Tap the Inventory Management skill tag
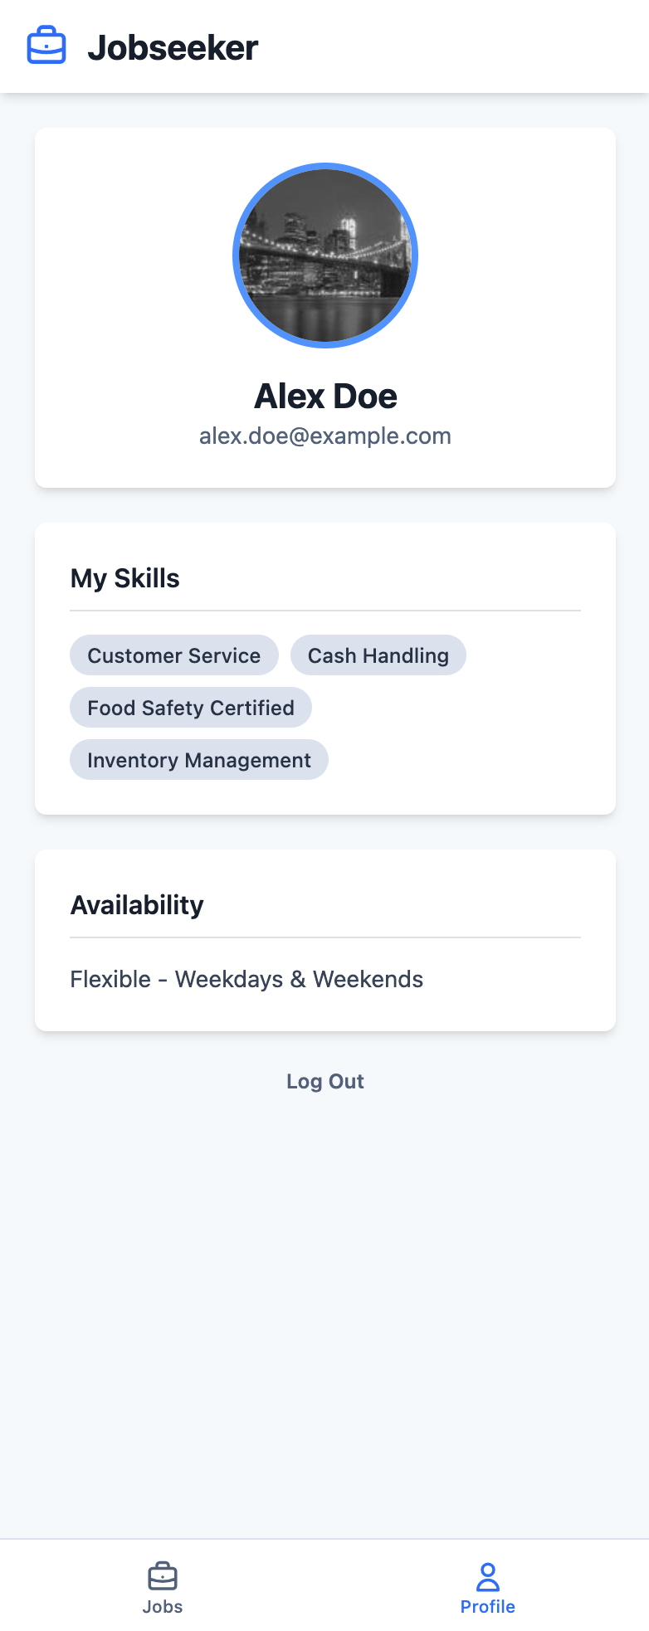649x1631 pixels. pos(199,760)
